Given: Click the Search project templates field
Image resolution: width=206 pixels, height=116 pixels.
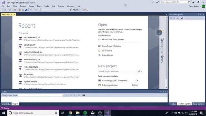Looking at the screenshot, I should click(x=118, y=72).
